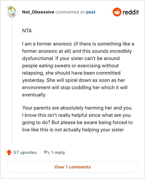Click the 57 upvotes count
The height and width of the screenshot is (179, 145).
pyautogui.click(x=25, y=152)
